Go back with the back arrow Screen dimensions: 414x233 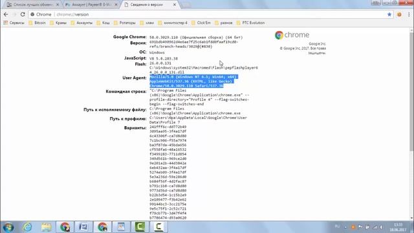tap(6, 14)
